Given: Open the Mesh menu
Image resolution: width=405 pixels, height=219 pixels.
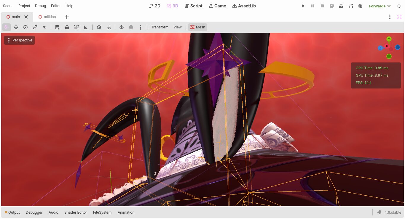Looking at the screenshot, I should tap(198, 27).
